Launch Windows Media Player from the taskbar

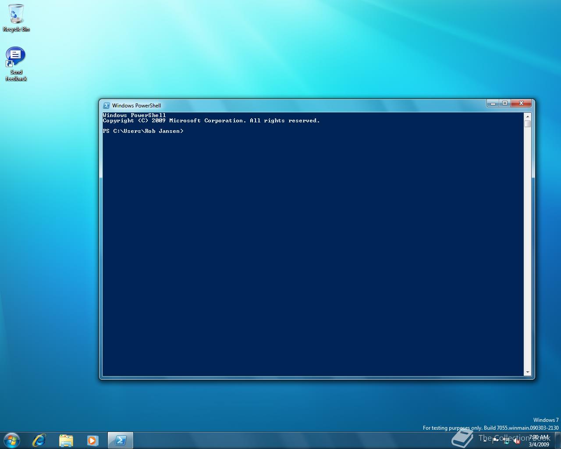click(92, 440)
